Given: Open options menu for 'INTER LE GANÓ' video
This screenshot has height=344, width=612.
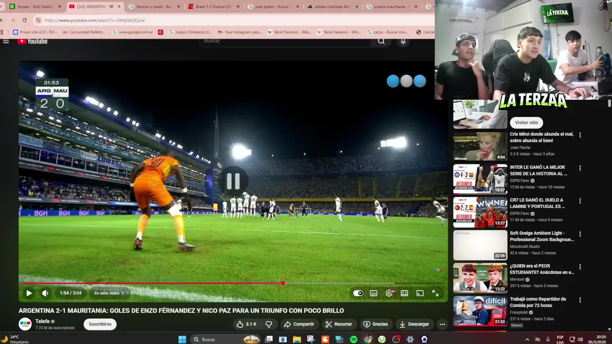Looking at the screenshot, I should point(580,168).
